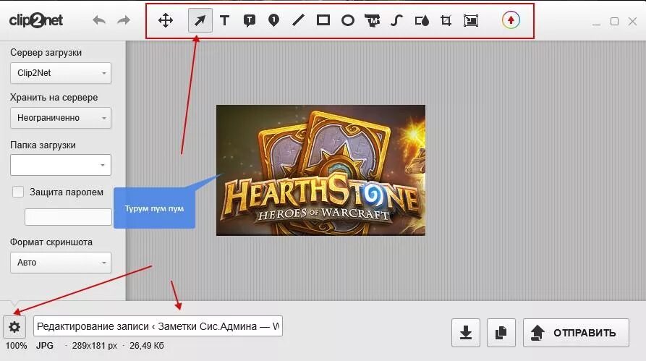Copy screenshot to clipboard
Screen dimensions: 646x361
pyautogui.click(x=501, y=333)
